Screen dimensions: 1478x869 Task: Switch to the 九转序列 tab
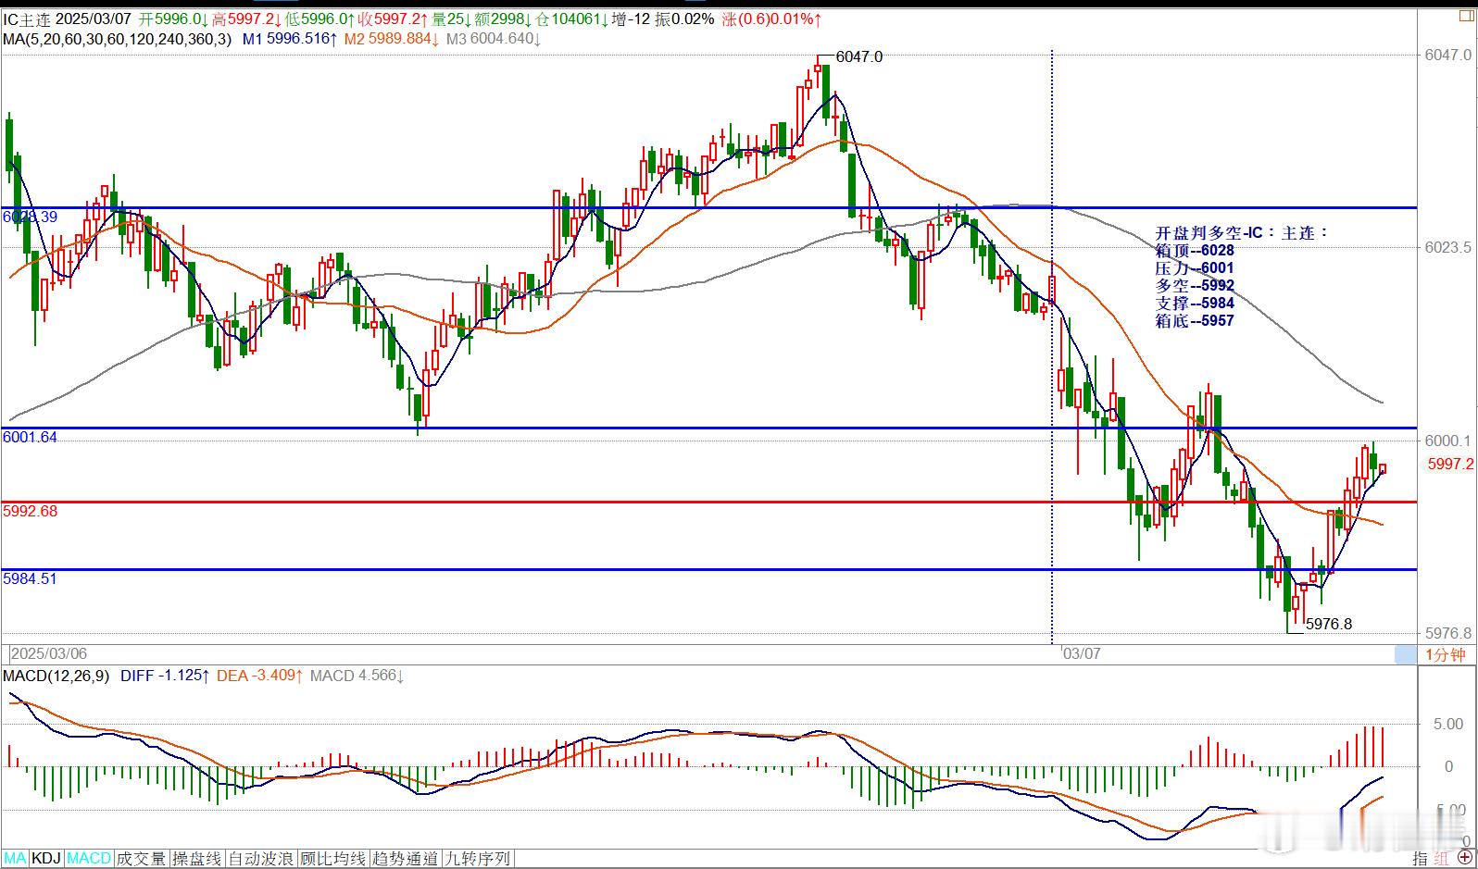pos(478,859)
